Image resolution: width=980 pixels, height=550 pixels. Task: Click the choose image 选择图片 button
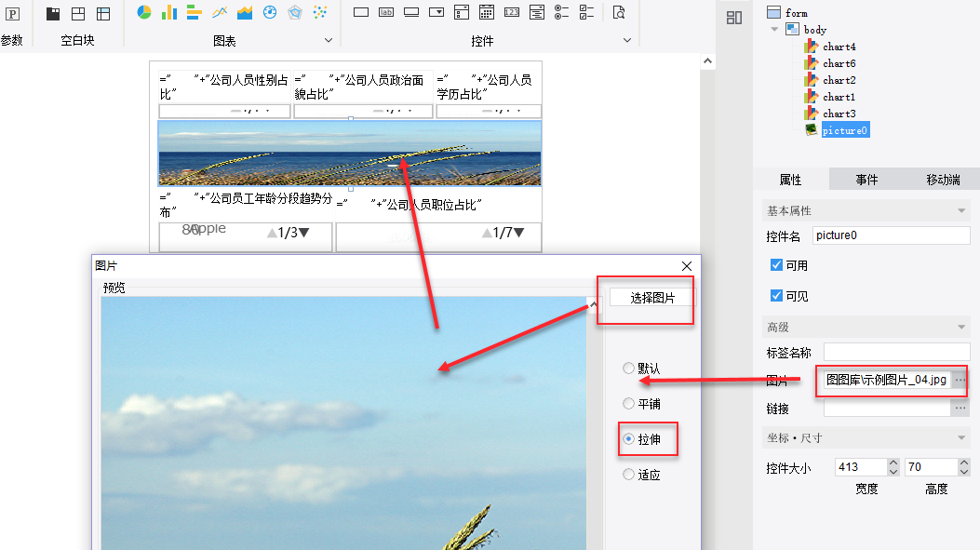tap(652, 298)
